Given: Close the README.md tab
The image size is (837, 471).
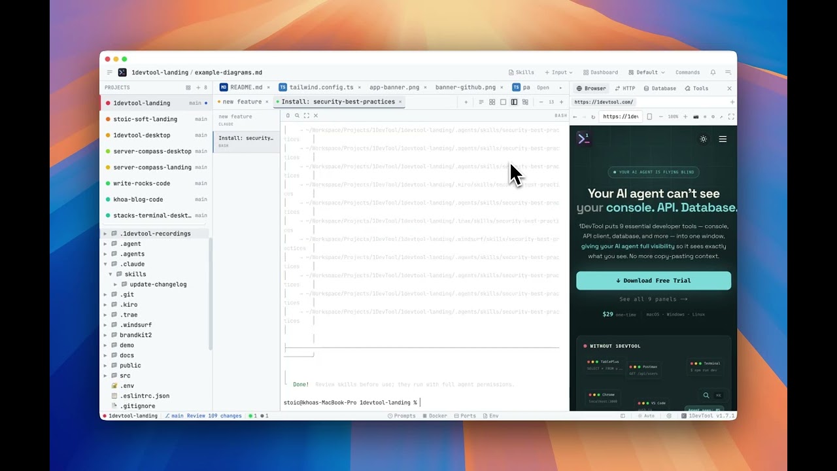Looking at the screenshot, I should click(268, 87).
